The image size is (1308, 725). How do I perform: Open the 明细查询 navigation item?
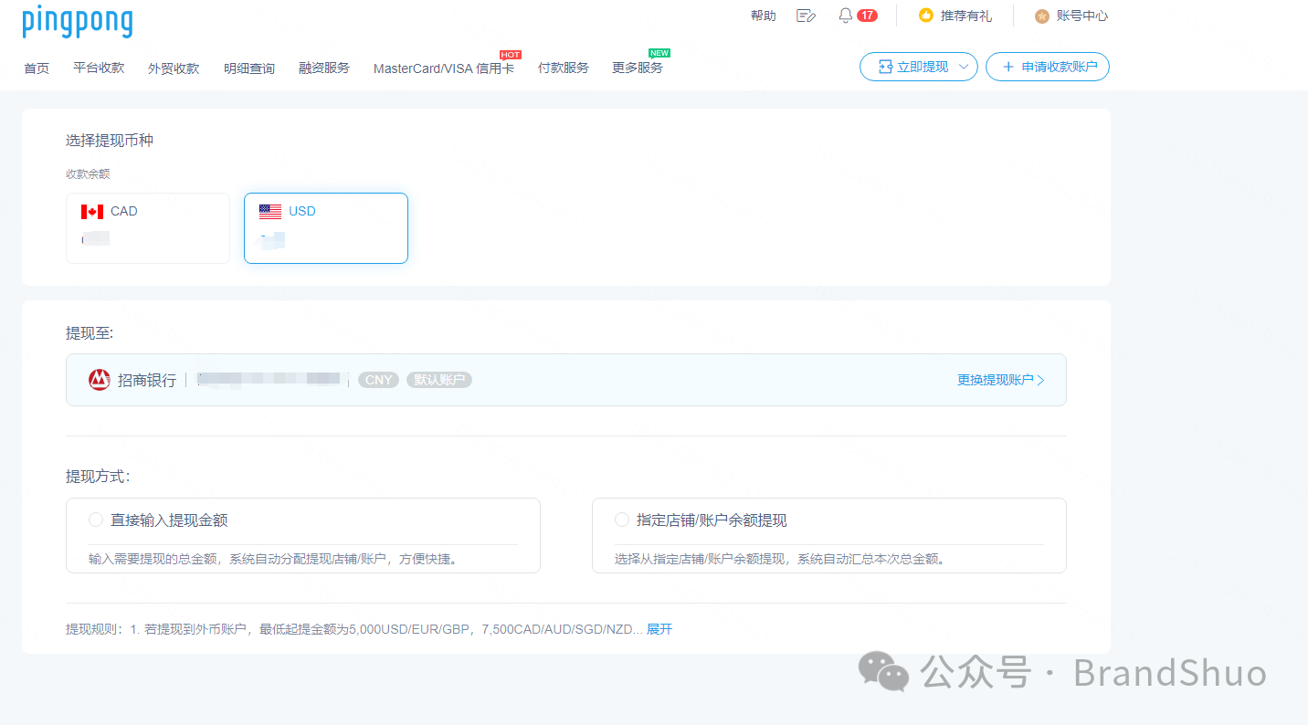(x=248, y=68)
